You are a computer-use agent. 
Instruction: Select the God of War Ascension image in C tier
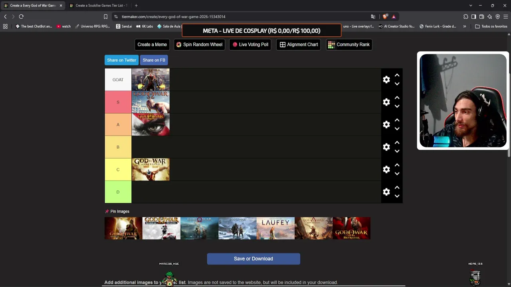pos(151,169)
